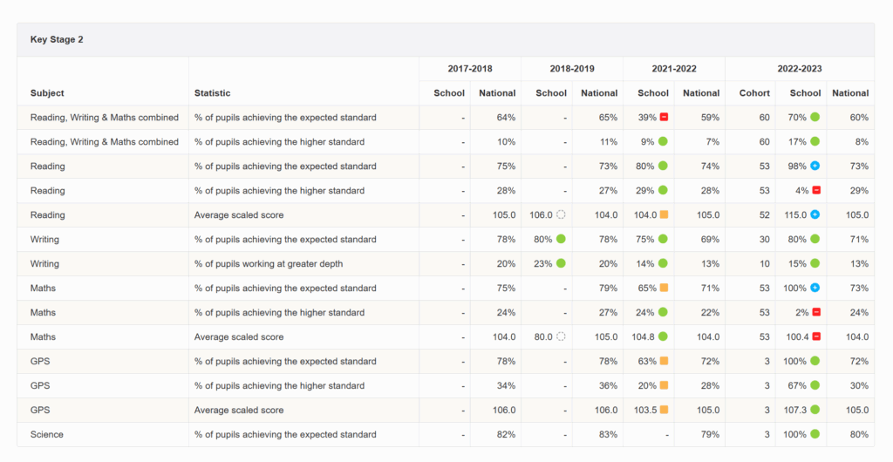
Task: Click the Cohort column header
Action: [x=754, y=93]
